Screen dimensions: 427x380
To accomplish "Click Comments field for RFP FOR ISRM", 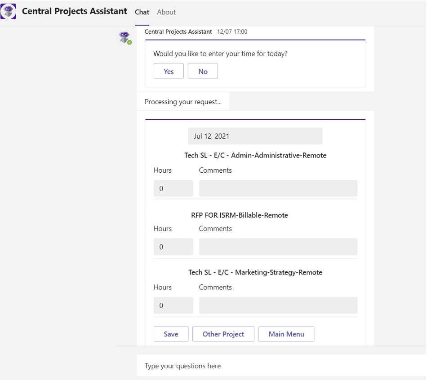I will tap(278, 247).
